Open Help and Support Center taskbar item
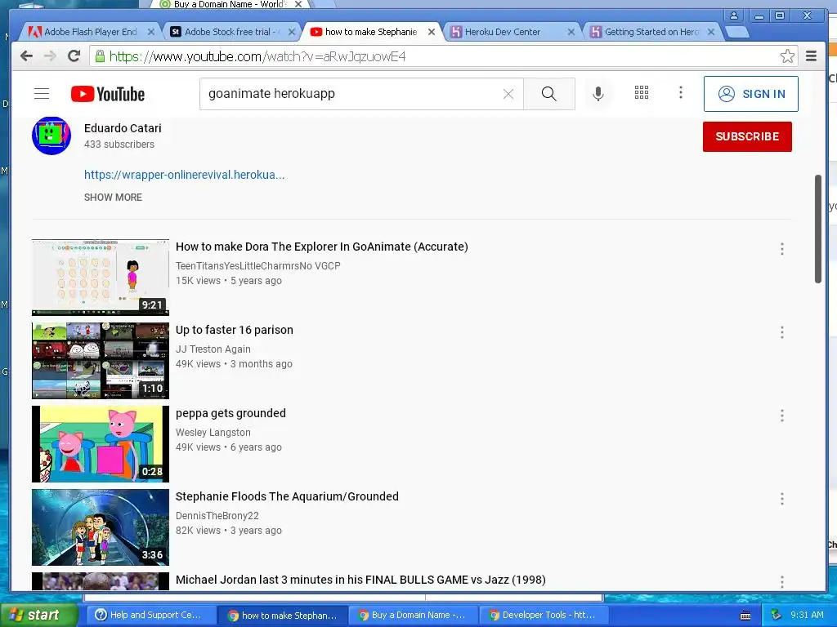This screenshot has height=627, width=837. point(151,615)
